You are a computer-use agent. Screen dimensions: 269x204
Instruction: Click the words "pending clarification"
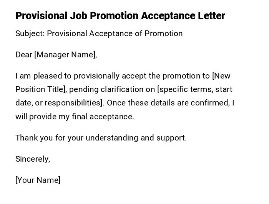pos(112,89)
